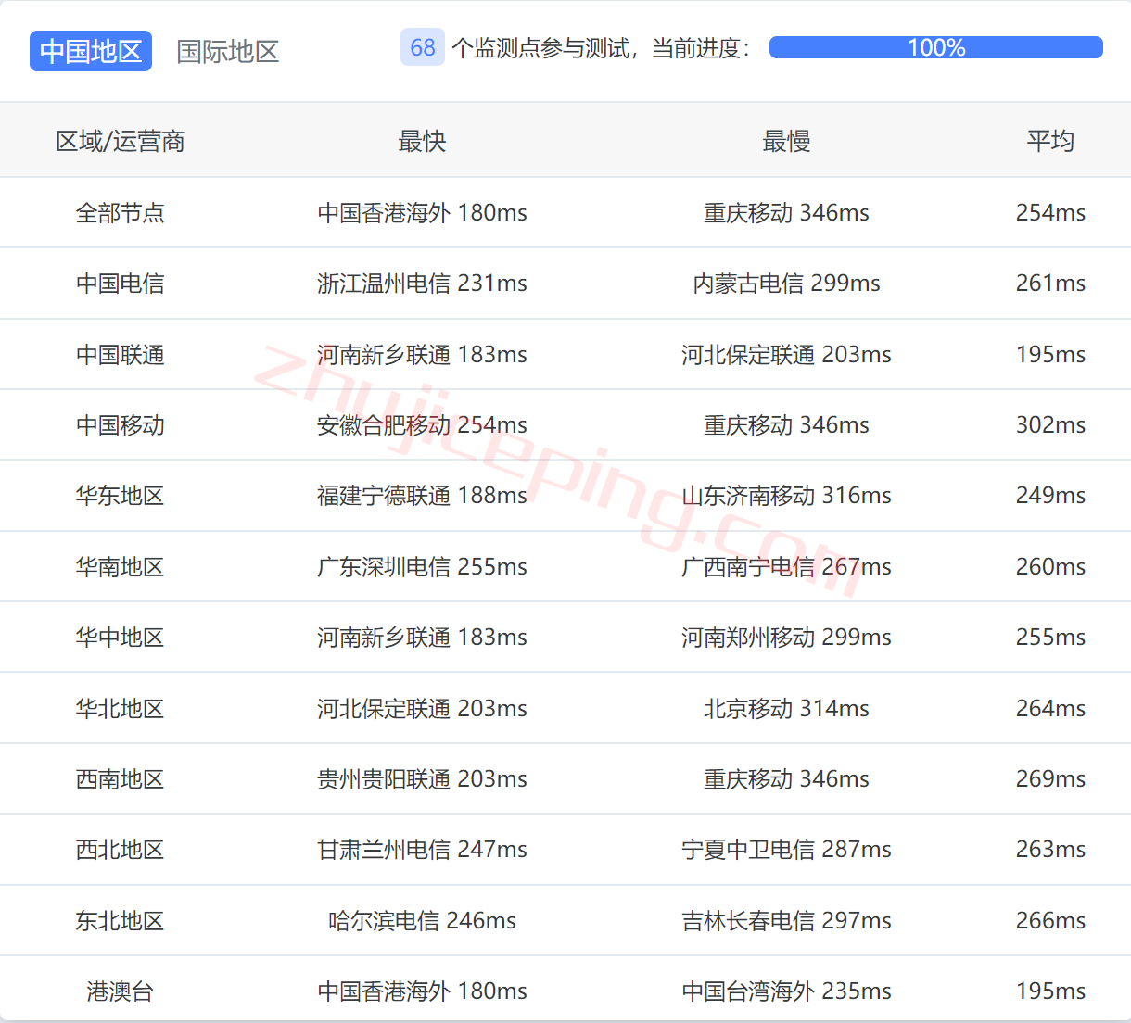
Task: Click 中国台湾海外 235ms cell
Action: click(x=786, y=991)
